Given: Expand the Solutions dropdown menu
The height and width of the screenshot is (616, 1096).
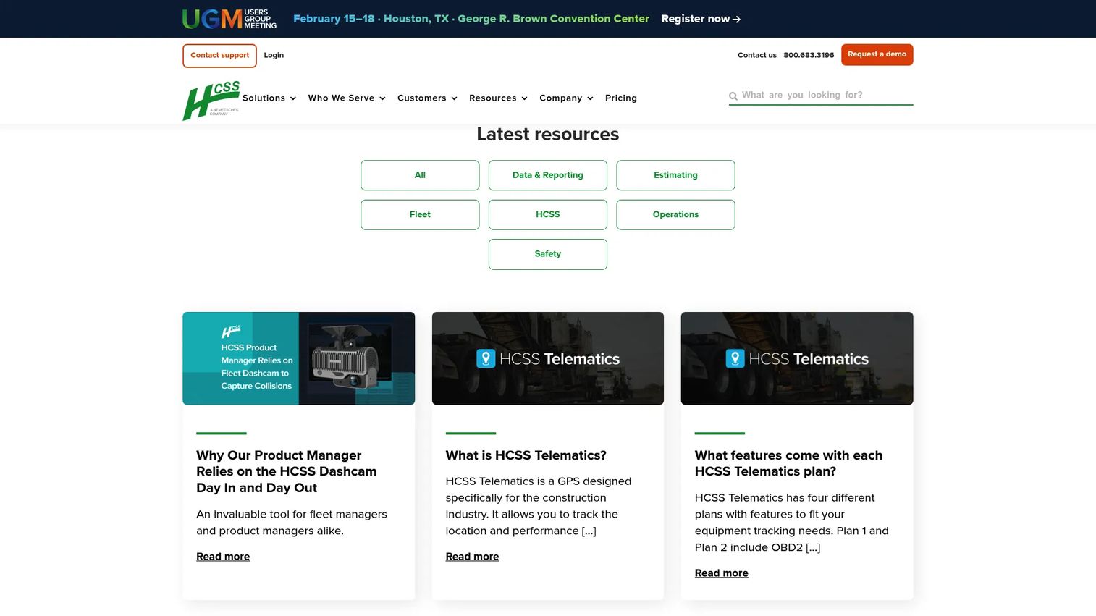Looking at the screenshot, I should 269,98.
